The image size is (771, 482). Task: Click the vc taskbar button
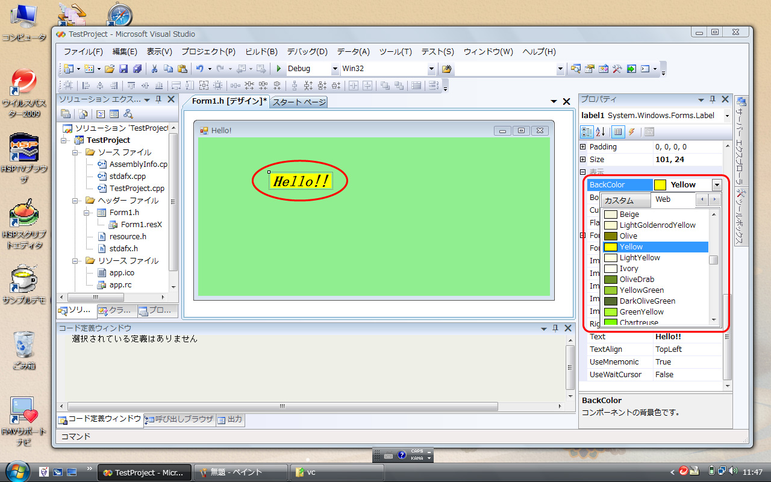click(x=337, y=472)
